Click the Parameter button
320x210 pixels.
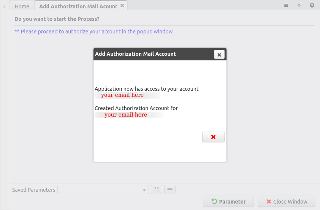pyautogui.click(x=228, y=202)
